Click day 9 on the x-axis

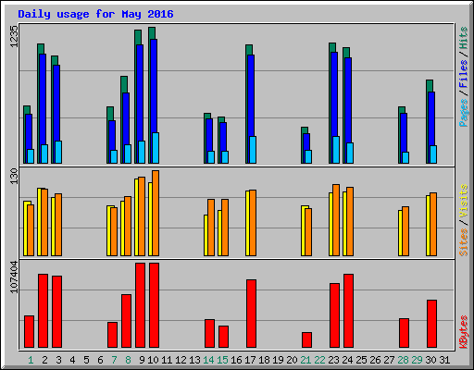142,360
